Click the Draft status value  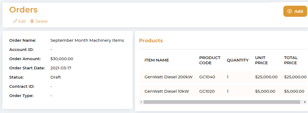tap(56, 77)
